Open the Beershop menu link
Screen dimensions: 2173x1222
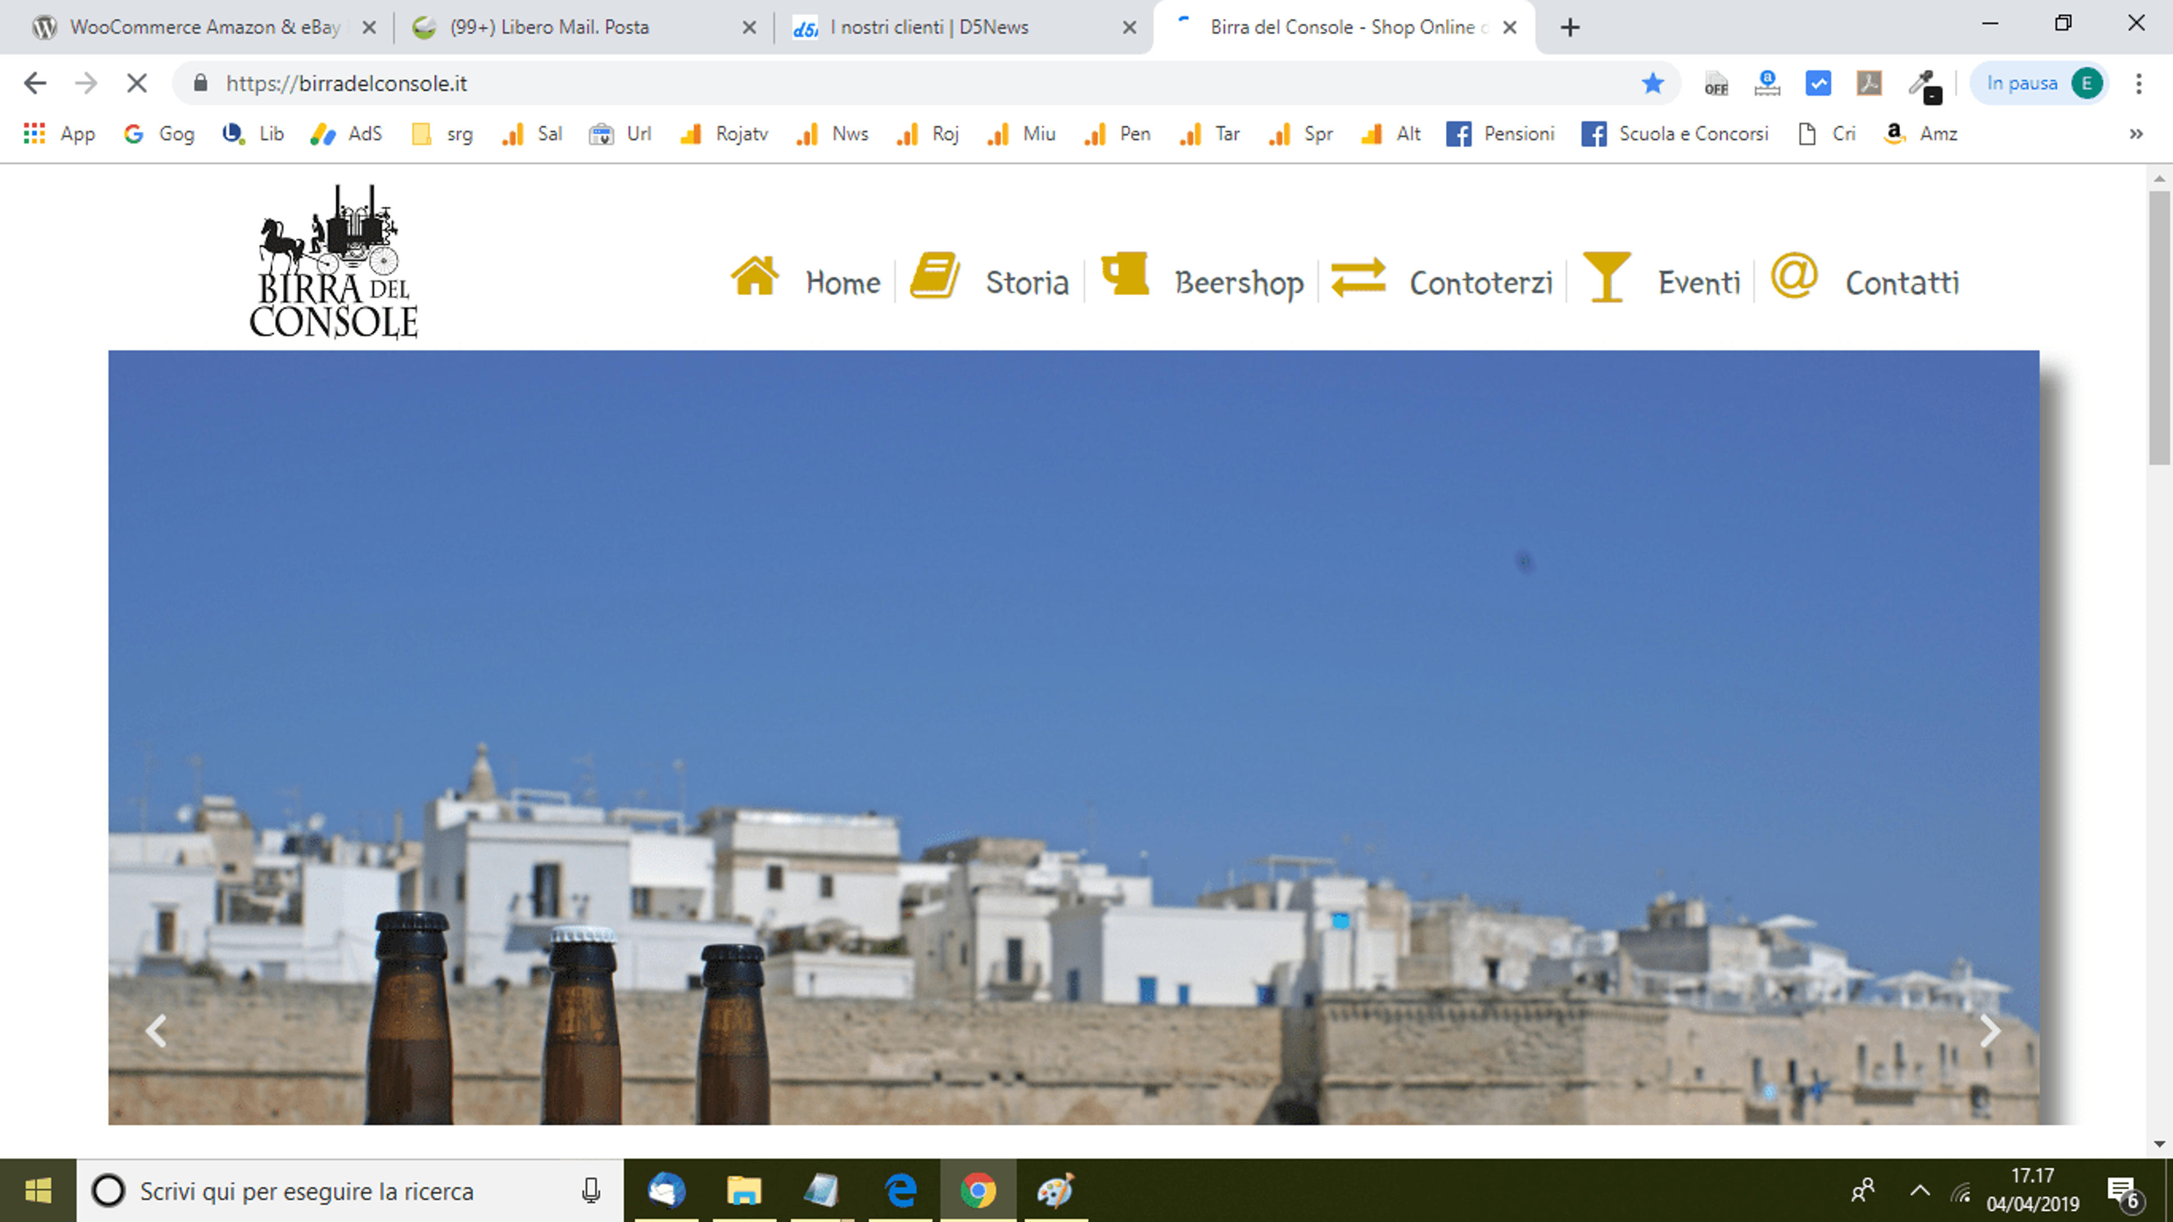click(x=1238, y=282)
